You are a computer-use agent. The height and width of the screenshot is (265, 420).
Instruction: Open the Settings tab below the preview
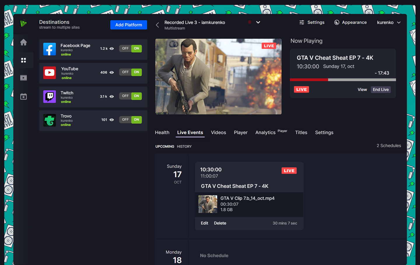point(324,132)
